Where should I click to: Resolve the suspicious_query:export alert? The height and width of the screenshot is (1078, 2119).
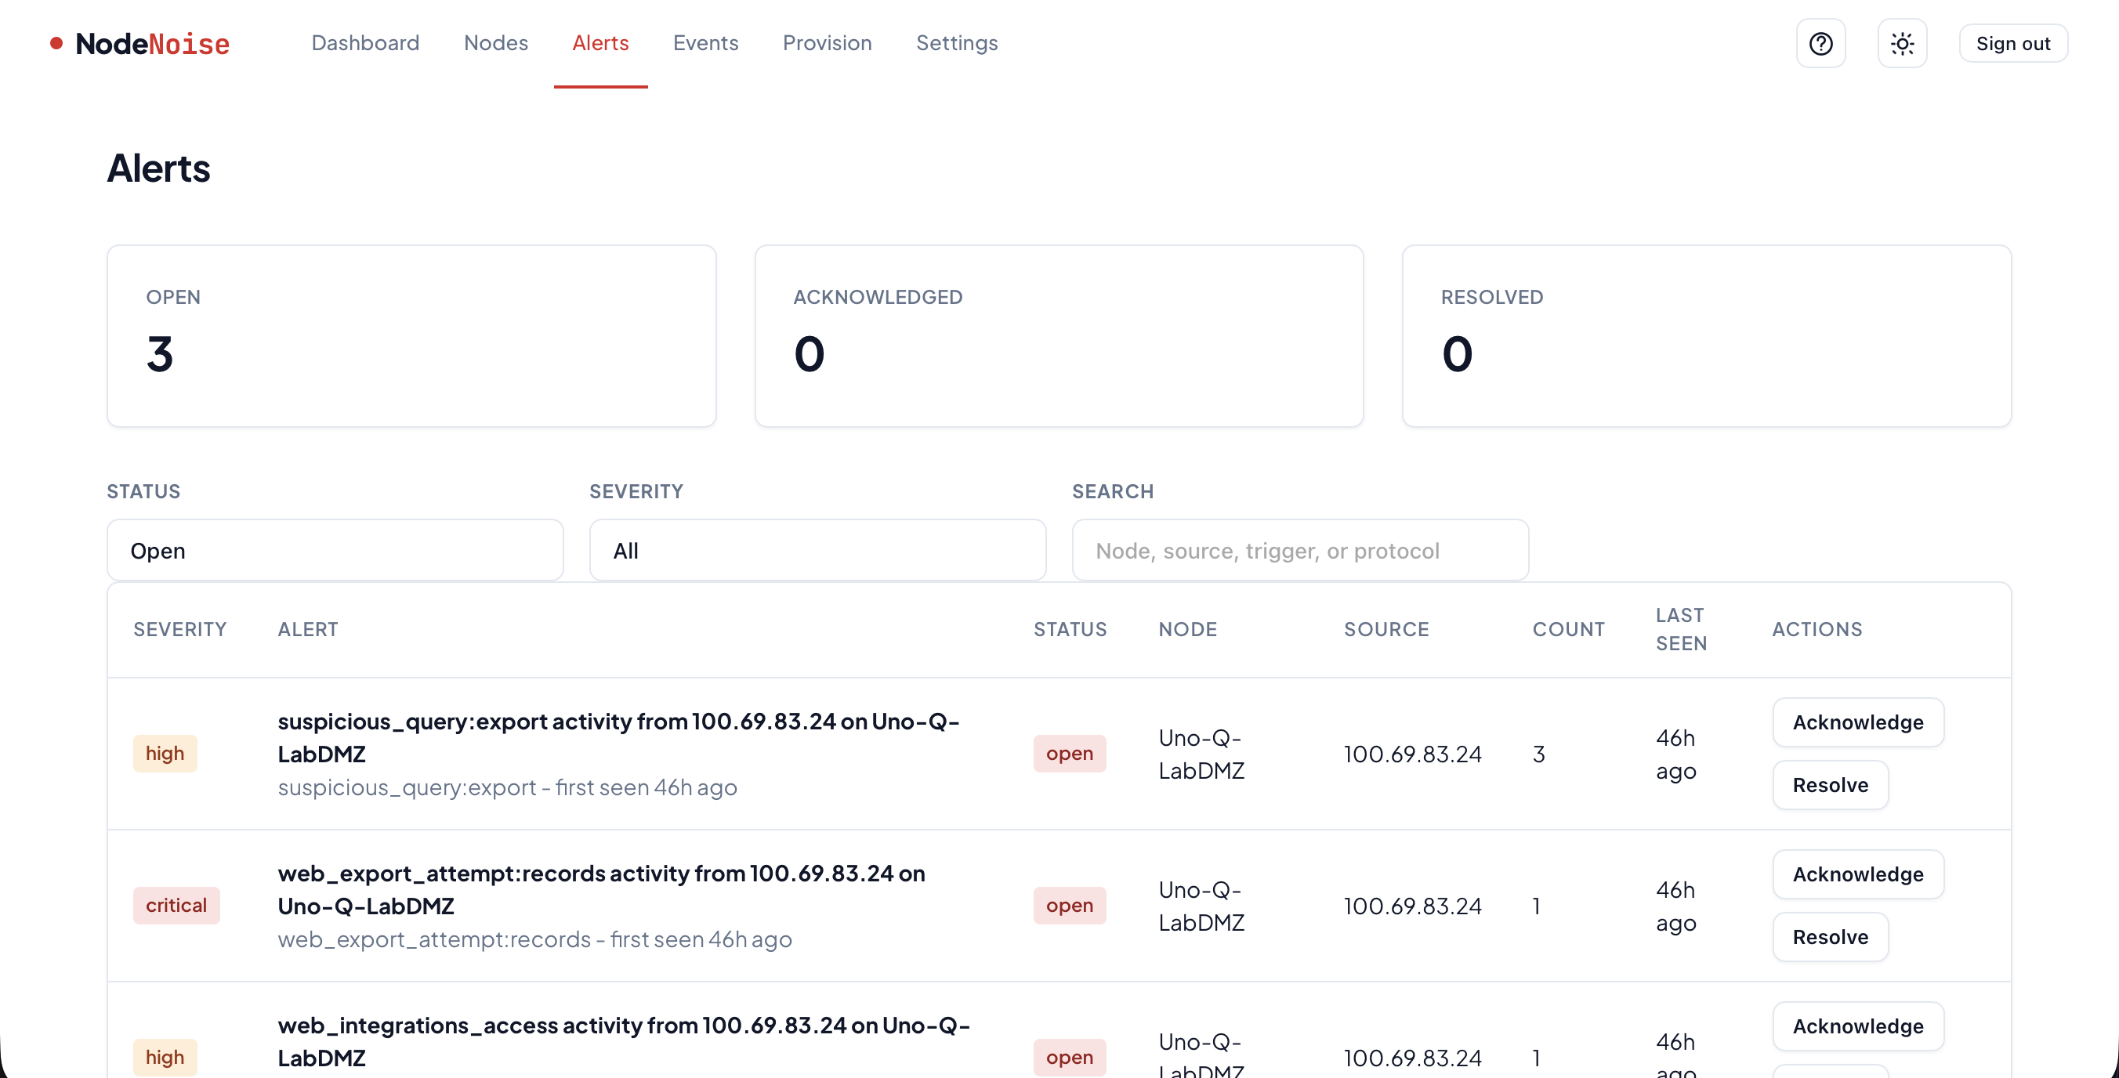[1831, 784]
